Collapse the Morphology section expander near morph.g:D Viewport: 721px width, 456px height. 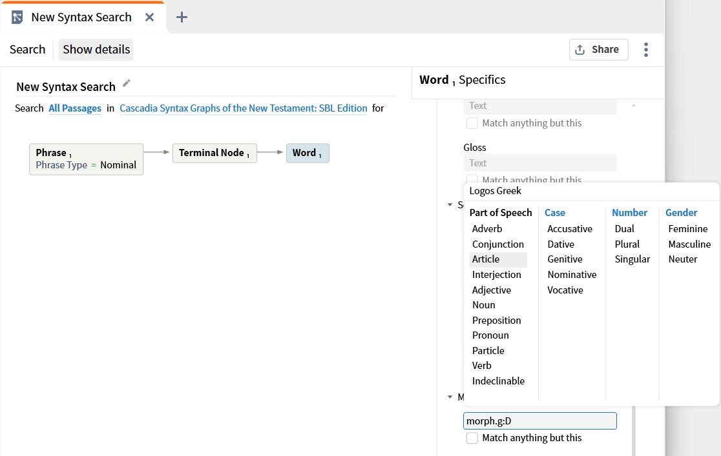pos(450,397)
